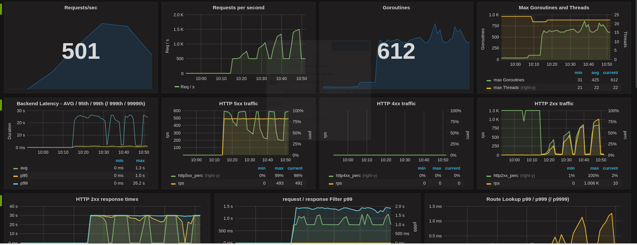Screen dimensions: 637x245
Task: Toggle rps series in HTTP 2xx legend
Action: click(x=497, y=183)
